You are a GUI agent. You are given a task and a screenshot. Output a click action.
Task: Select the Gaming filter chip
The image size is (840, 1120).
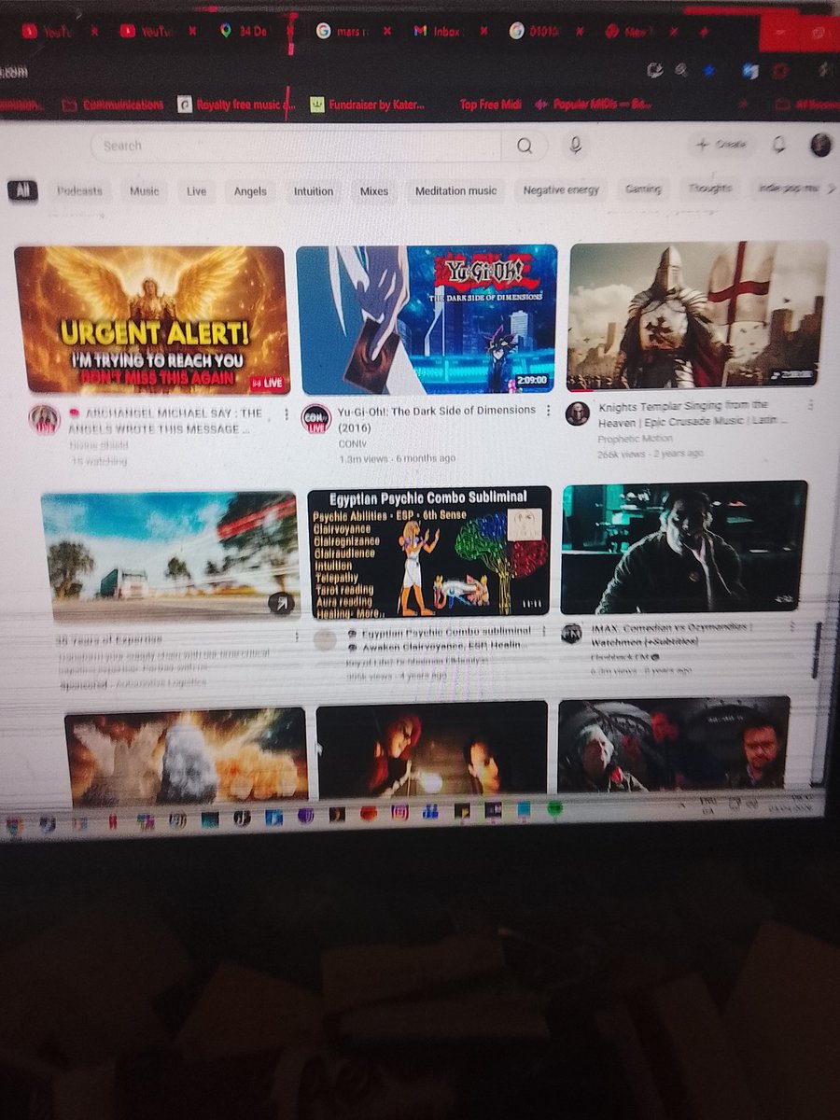[643, 189]
